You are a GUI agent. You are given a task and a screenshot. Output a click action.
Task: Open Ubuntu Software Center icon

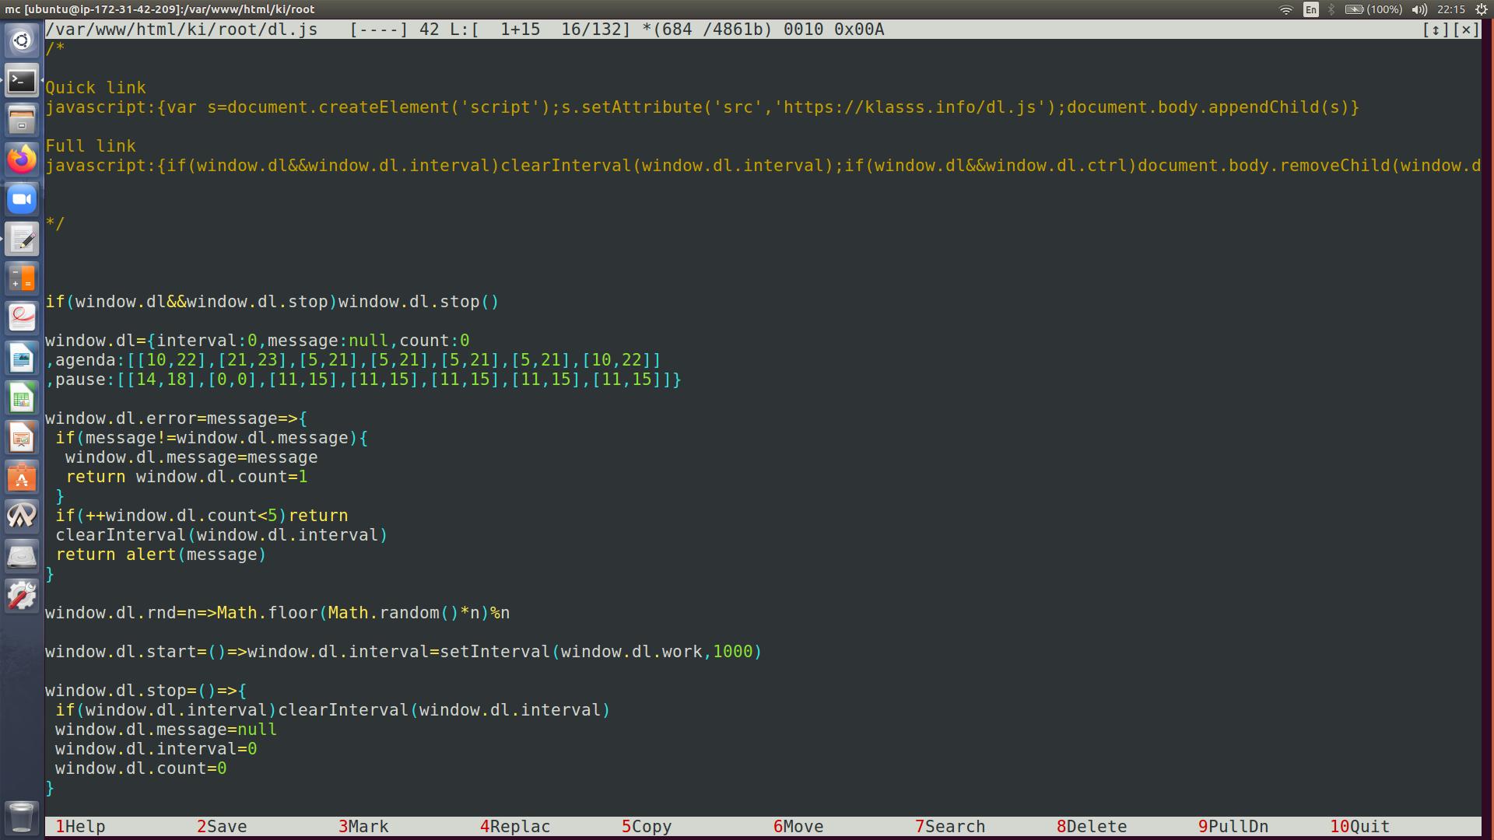pos(22,478)
